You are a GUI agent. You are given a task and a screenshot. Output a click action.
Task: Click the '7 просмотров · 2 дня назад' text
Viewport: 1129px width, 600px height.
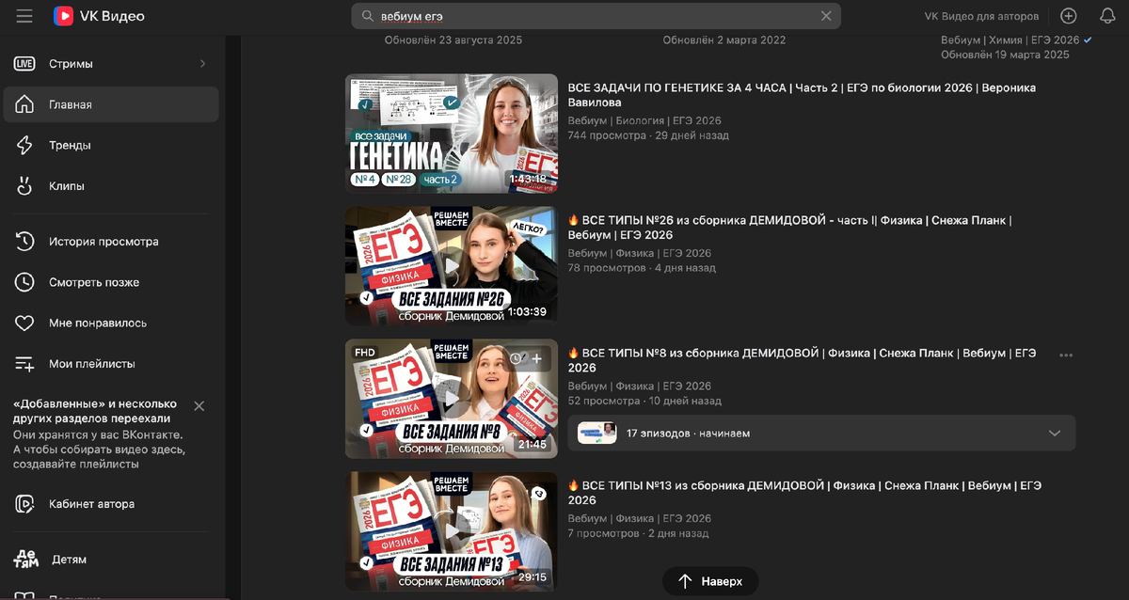(638, 533)
